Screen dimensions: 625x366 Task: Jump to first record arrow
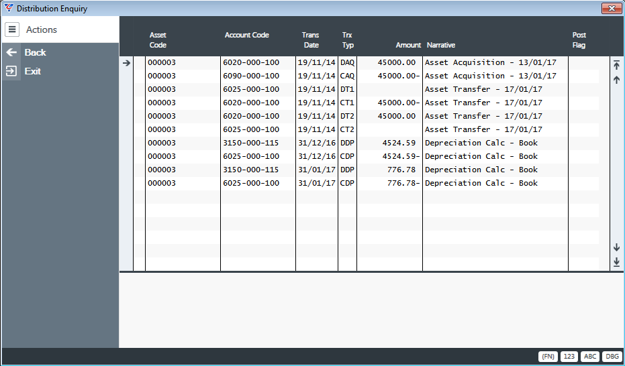tap(616, 65)
